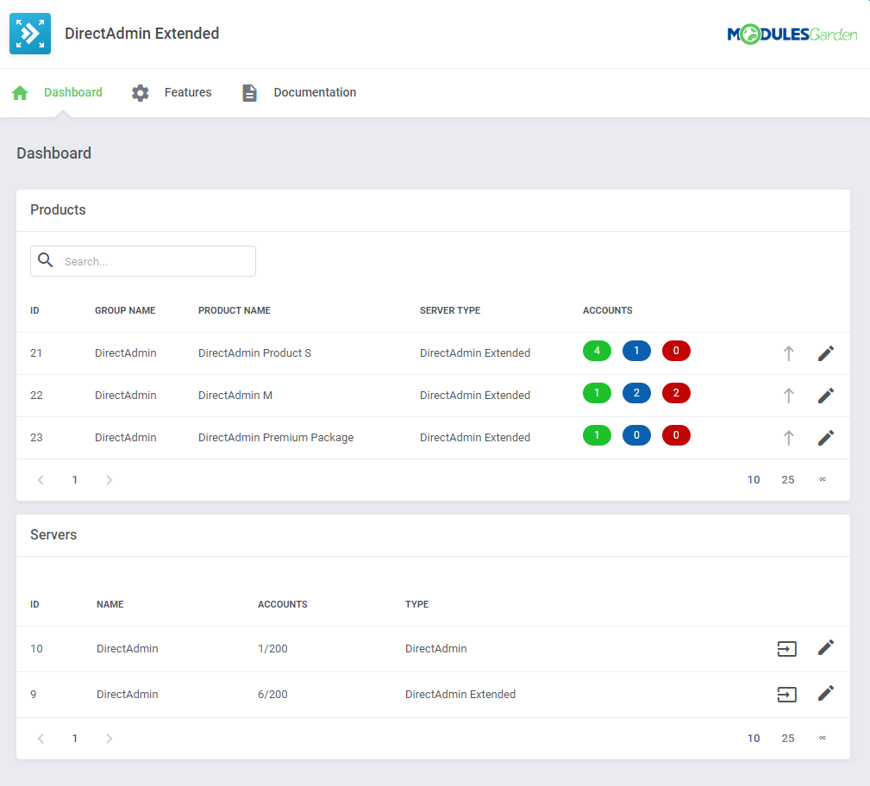Switch to the Dashboard tab

[x=73, y=92]
